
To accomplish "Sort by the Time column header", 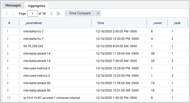I will coord(101,23).
